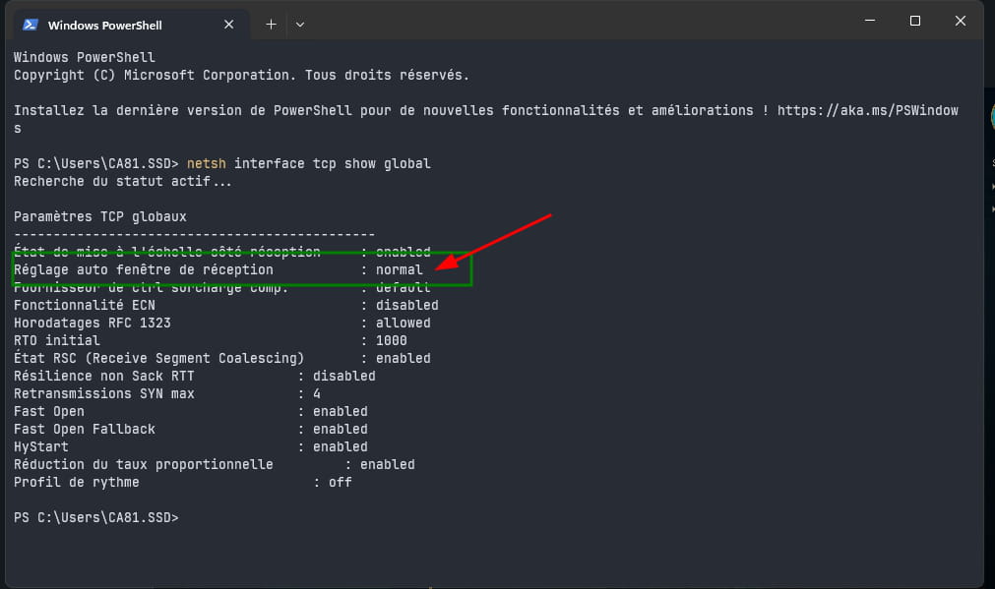
Task: Click the 'normal' value
Action: (400, 270)
